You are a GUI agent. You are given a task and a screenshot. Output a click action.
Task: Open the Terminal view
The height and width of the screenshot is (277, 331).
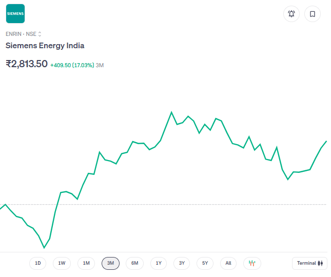(309, 263)
